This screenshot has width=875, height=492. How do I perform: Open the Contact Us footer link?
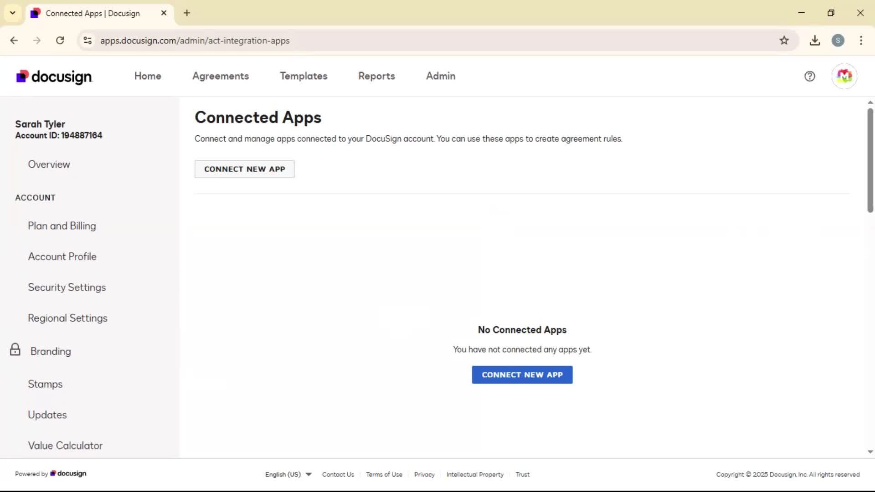coord(338,474)
